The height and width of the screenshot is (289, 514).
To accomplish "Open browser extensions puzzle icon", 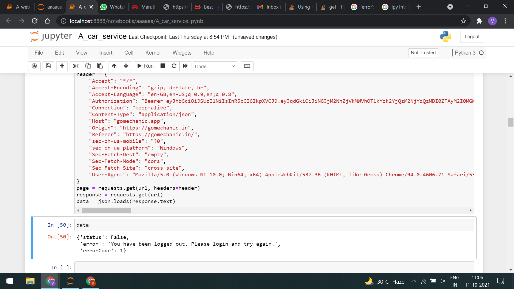I will coord(479,21).
